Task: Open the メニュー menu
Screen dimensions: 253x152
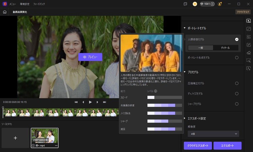Action: point(12,4)
